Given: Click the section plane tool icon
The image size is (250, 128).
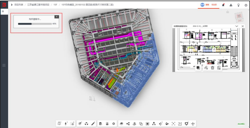Looking at the screenshot, I should (x=161, y=124).
